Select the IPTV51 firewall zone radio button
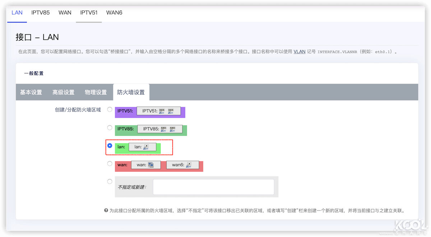The image size is (431, 237). point(110,110)
